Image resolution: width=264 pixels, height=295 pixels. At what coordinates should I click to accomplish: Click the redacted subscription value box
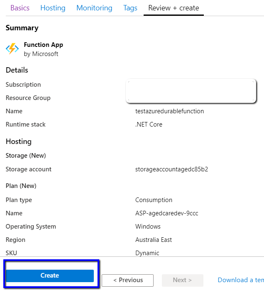point(191,90)
